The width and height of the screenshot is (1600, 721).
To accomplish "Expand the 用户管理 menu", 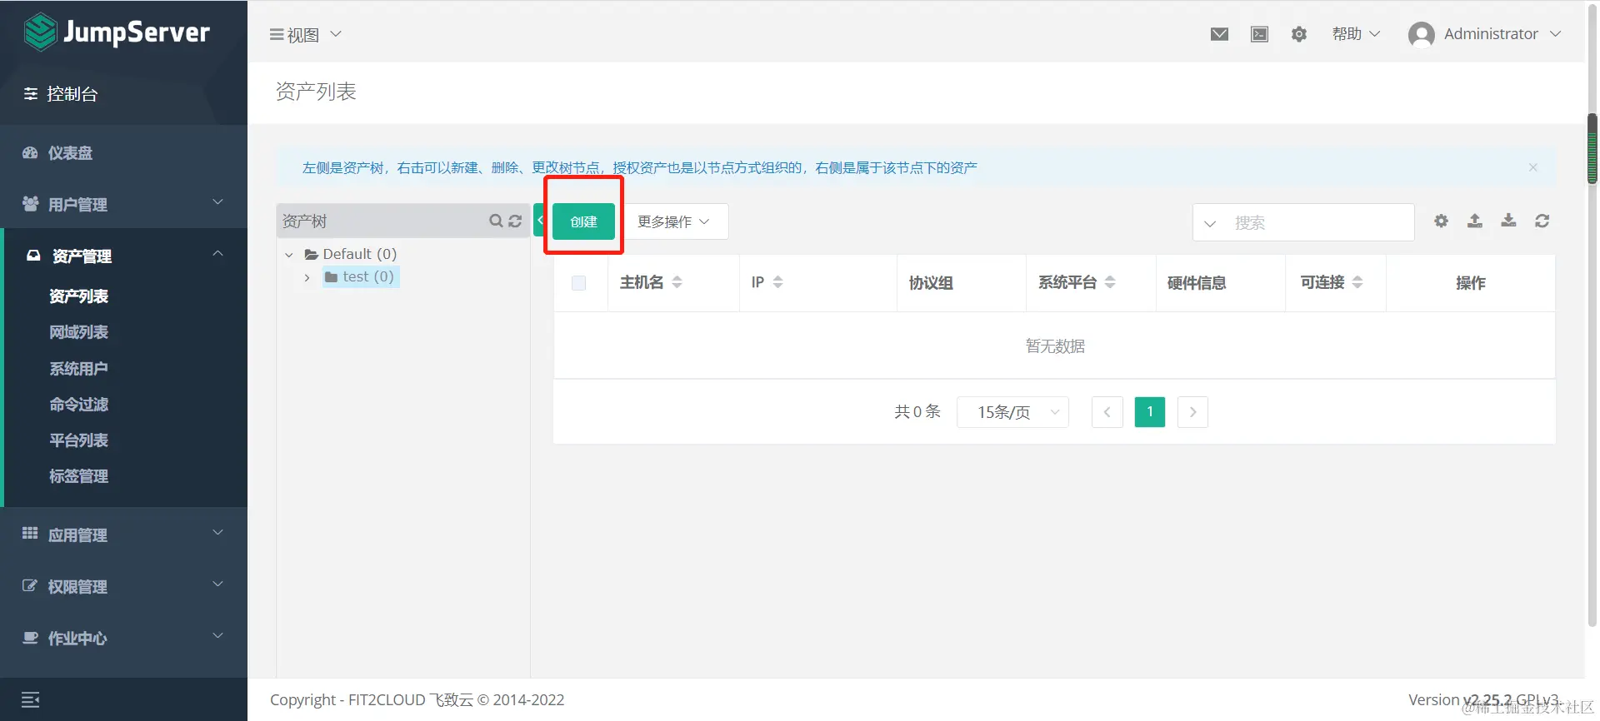I will click(123, 204).
